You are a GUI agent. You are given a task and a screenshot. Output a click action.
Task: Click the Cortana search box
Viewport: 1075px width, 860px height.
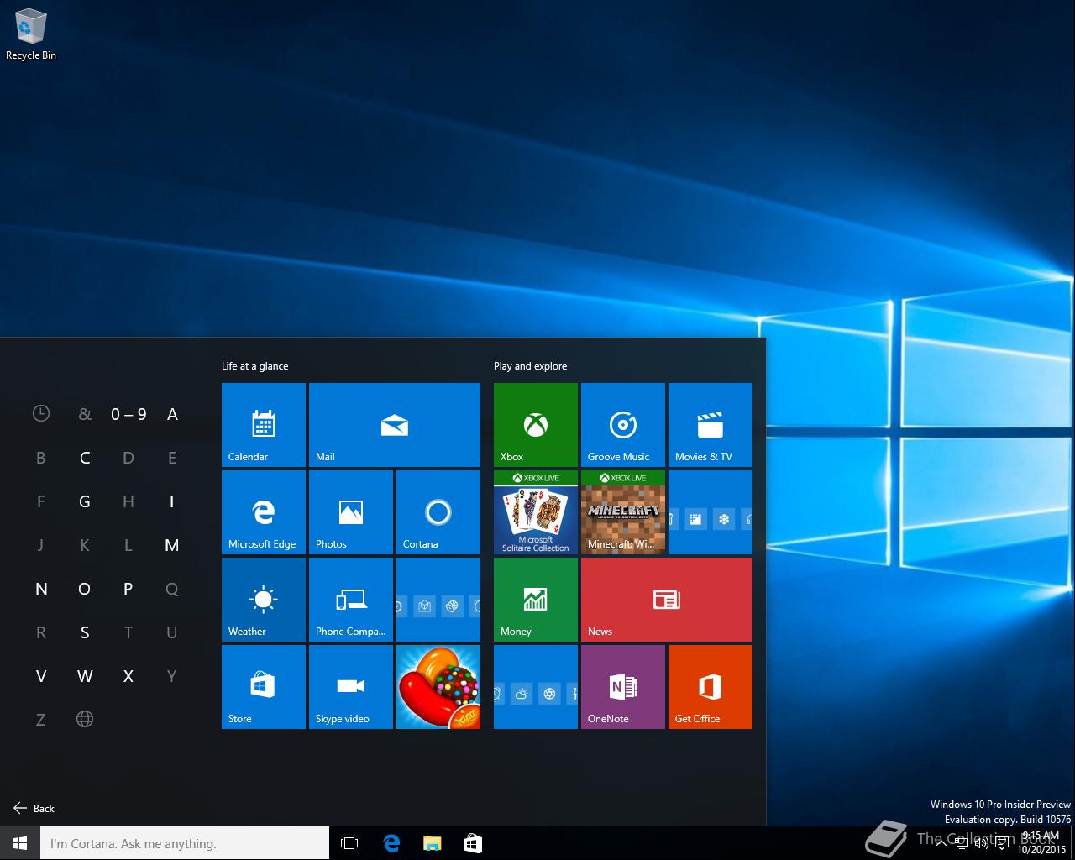click(185, 843)
